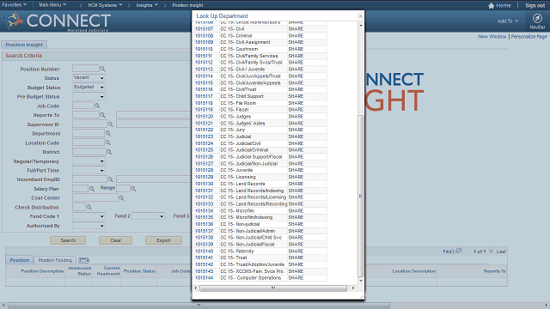Open the Insights breadcrumb menu
Screen dimensions: 550x309
point(147,5)
